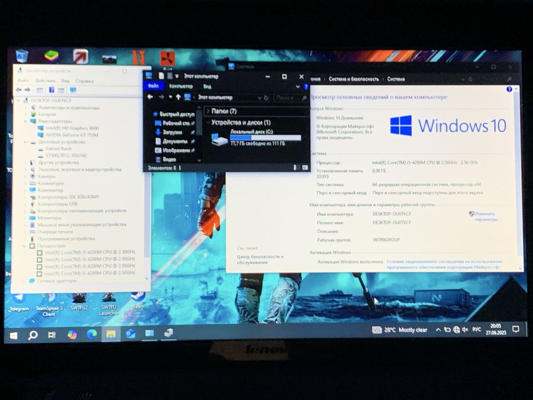Expand the Другие устройства node
533x400 pixels.
[x=26, y=163]
